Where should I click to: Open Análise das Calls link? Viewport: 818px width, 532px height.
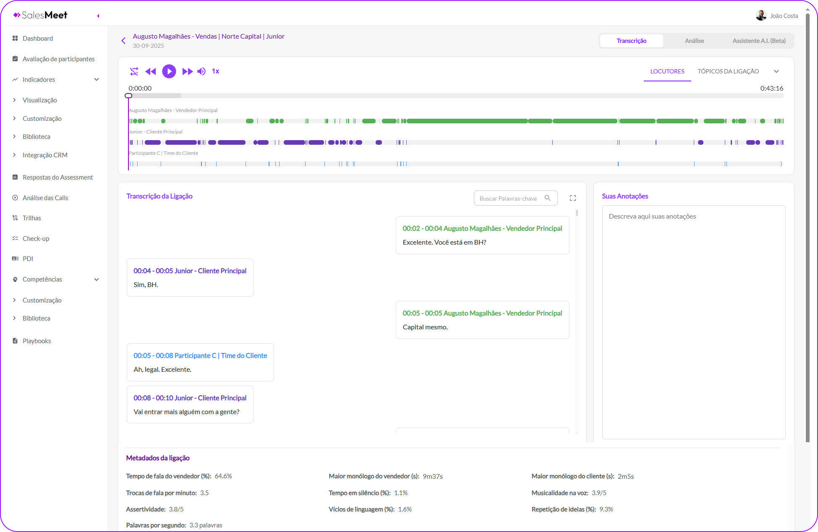pos(45,198)
